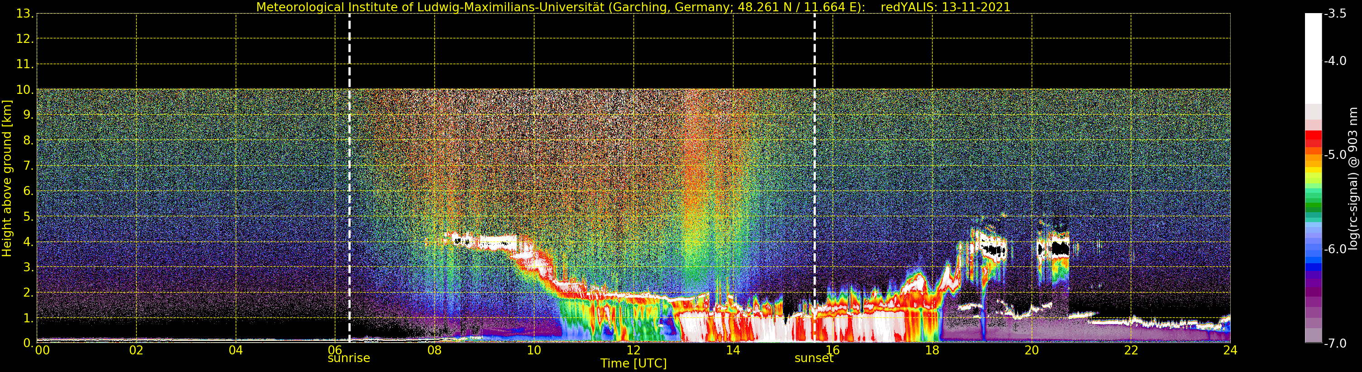The image size is (1362, 372).
Task: Click the white top section of the colorbar
Action: pyautogui.click(x=1313, y=58)
